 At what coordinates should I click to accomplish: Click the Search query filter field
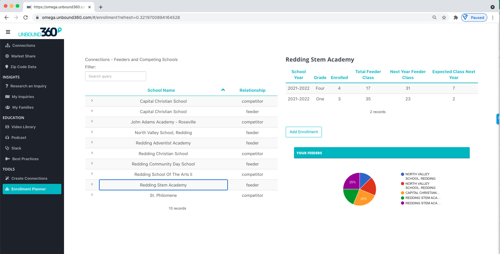pos(116,76)
